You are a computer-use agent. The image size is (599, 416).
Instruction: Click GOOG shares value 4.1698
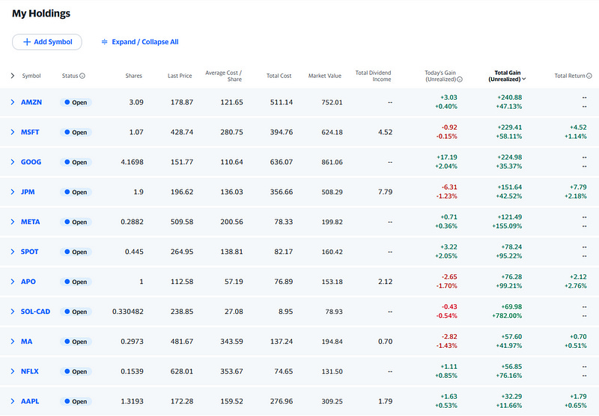click(133, 162)
